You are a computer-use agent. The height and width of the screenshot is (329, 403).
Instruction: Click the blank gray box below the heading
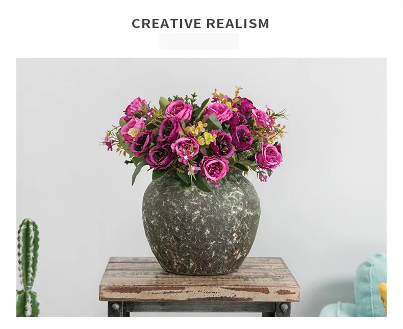pos(199,41)
